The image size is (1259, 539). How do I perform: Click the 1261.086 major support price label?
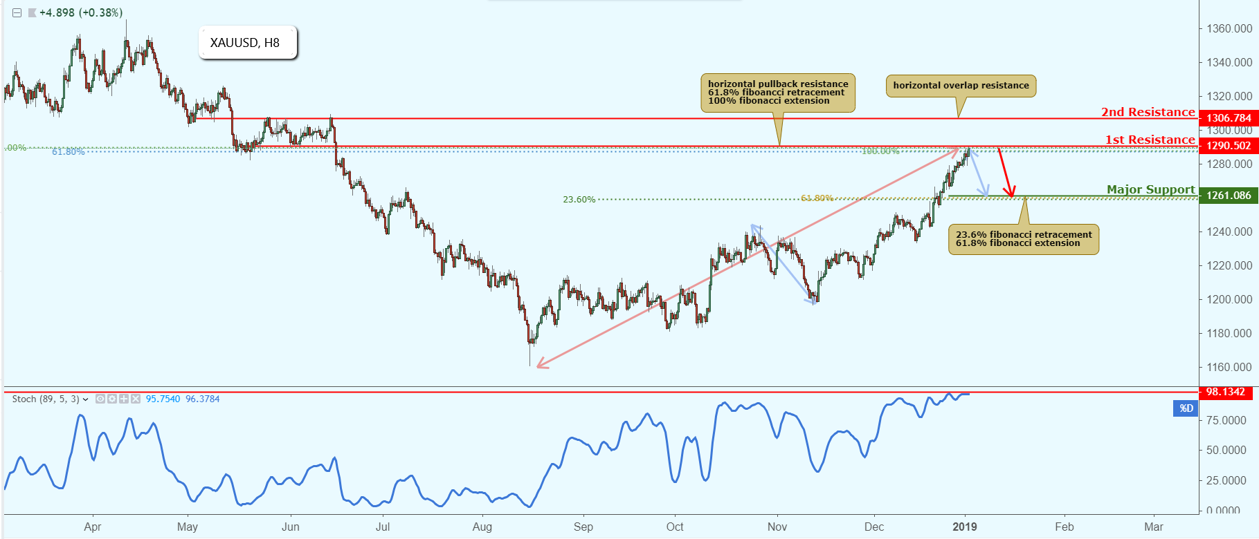click(1228, 196)
